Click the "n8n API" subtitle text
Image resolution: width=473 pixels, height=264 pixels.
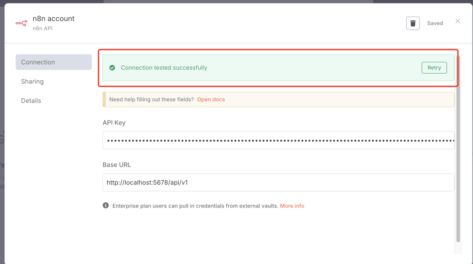tap(42, 29)
